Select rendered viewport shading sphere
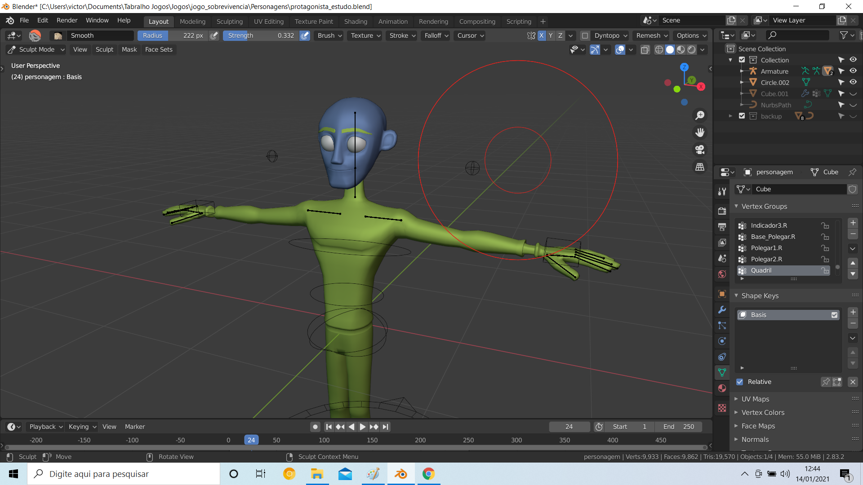863x485 pixels. (692, 50)
